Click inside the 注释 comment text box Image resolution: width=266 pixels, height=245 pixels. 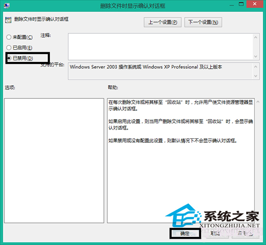point(161,46)
